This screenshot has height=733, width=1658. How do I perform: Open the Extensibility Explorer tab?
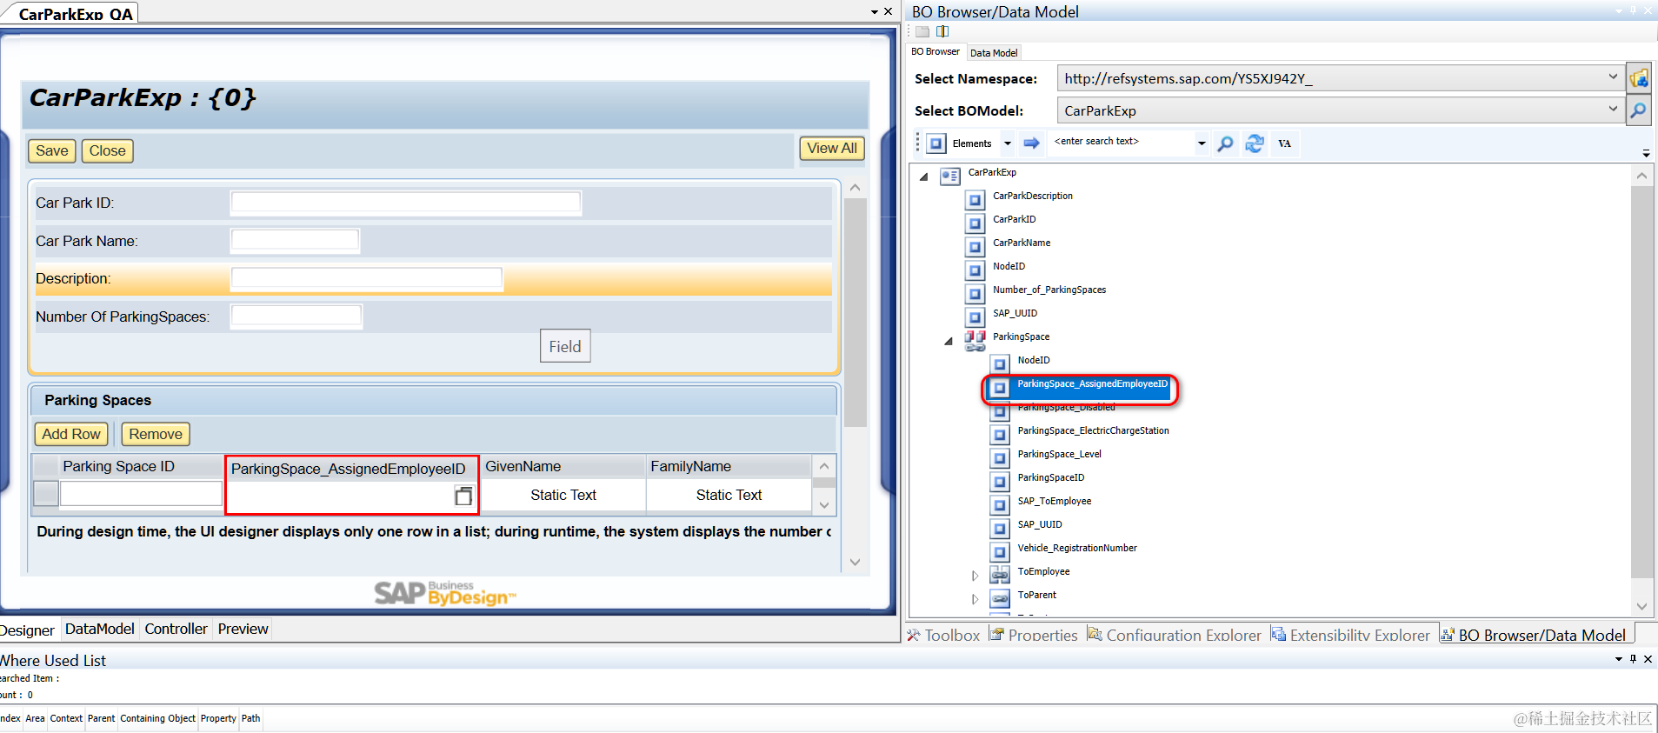click(x=1350, y=635)
